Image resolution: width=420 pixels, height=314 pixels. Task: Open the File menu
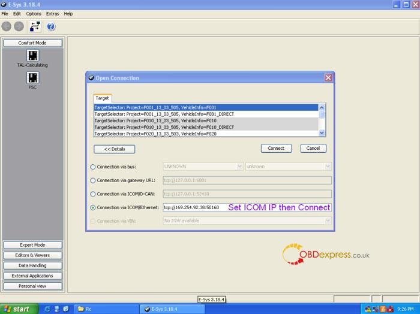pyautogui.click(x=5, y=14)
